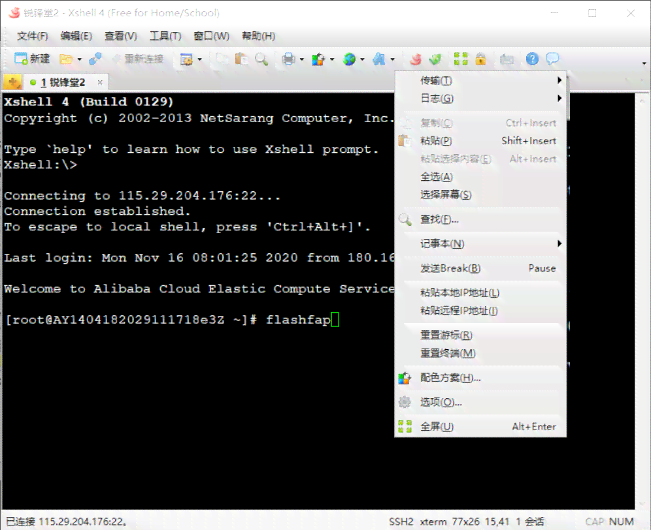Click the New session (新建) toolbar button
Viewport: 651px width, 530px height.
pyautogui.click(x=32, y=59)
